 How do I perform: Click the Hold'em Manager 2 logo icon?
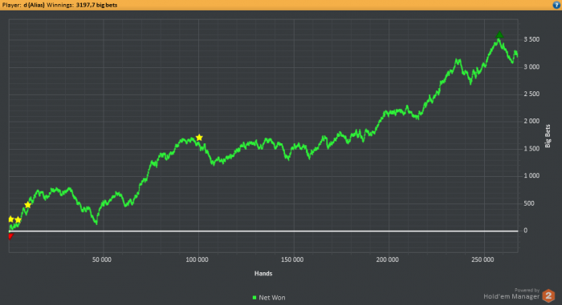tap(548, 295)
